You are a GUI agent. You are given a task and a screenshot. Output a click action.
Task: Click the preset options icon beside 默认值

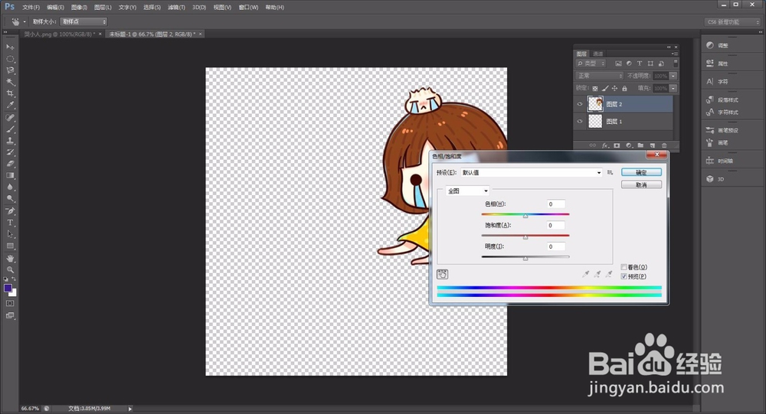click(x=611, y=172)
